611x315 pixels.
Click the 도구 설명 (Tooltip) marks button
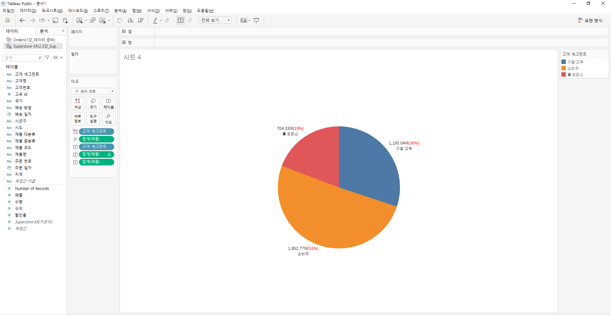[x=93, y=119]
